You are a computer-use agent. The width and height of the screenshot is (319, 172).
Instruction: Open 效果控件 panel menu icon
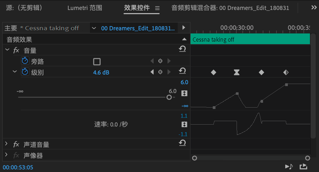coord(157,8)
